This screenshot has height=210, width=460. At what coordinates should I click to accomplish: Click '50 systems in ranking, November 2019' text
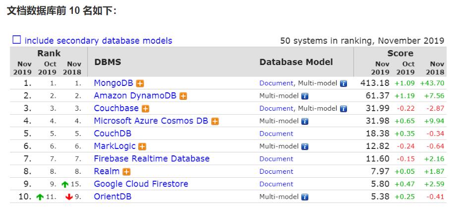[x=362, y=41]
